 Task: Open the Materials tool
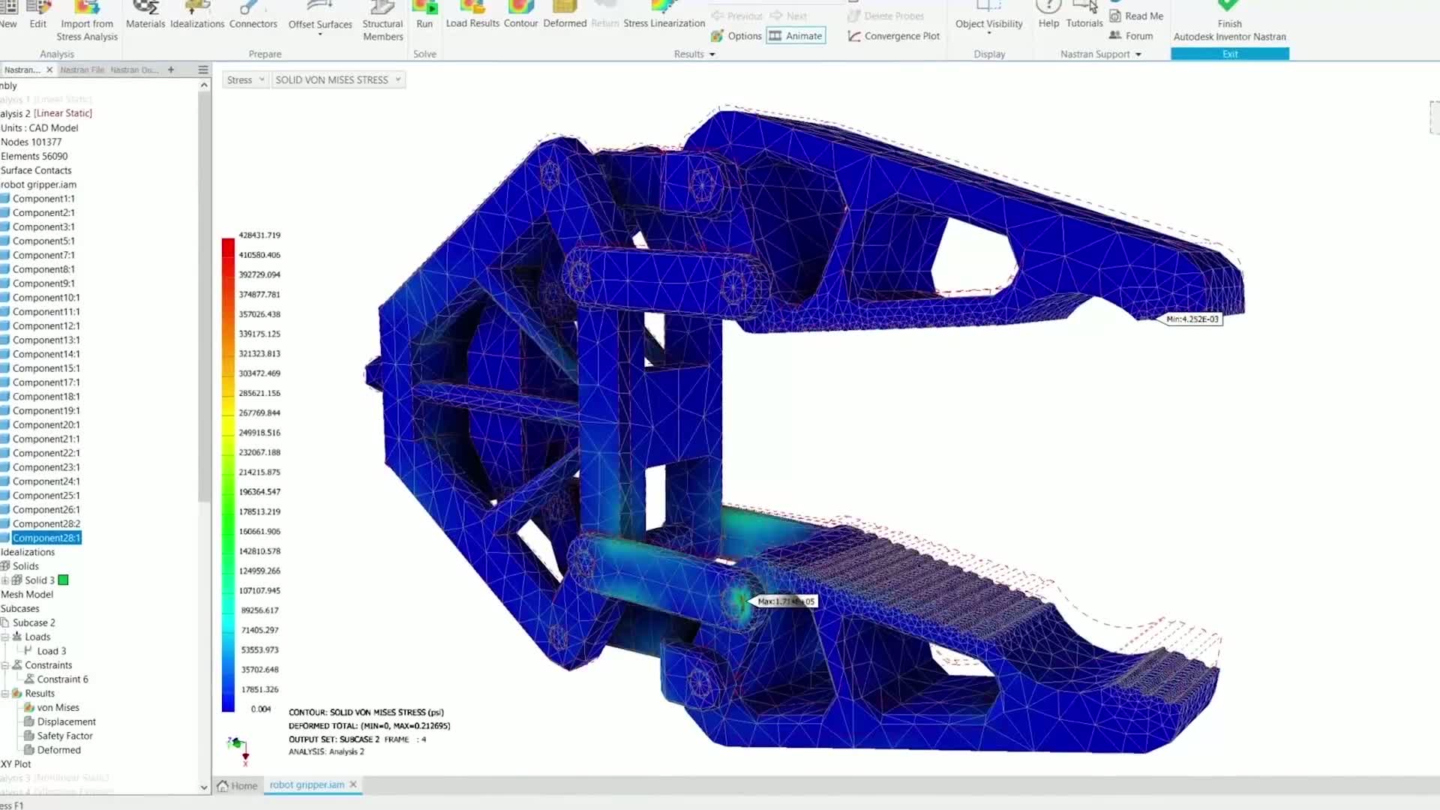point(145,16)
